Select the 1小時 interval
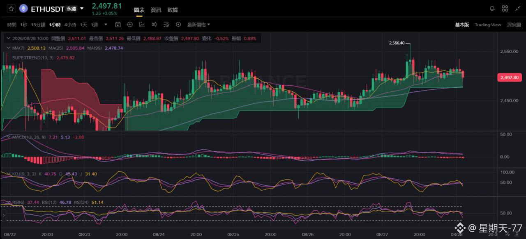Viewport: 526px width, 239px height. coord(55,25)
